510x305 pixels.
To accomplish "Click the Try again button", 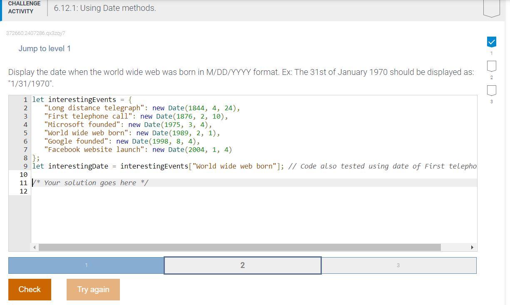I will click(93, 289).
